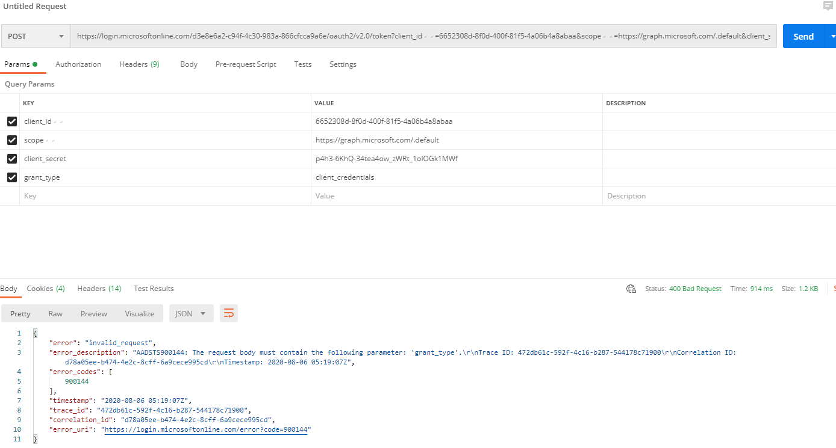The width and height of the screenshot is (836, 448).
Task: Click the 400 Bad Request status text
Action: (695, 289)
